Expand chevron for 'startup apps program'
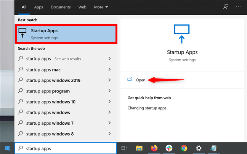Viewport: 247px width, 154px height. [109, 90]
